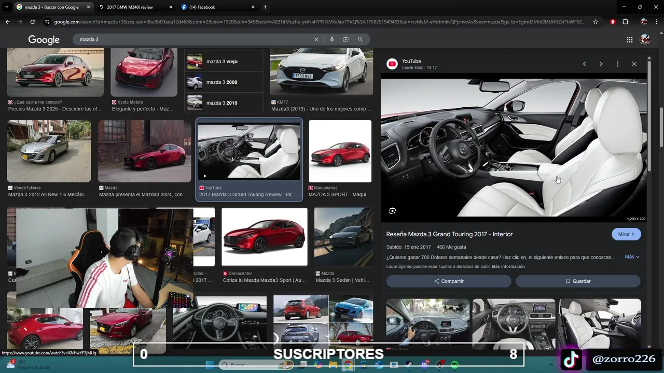Open the Kyoto Motors Elegante y perfecto result

144,73
